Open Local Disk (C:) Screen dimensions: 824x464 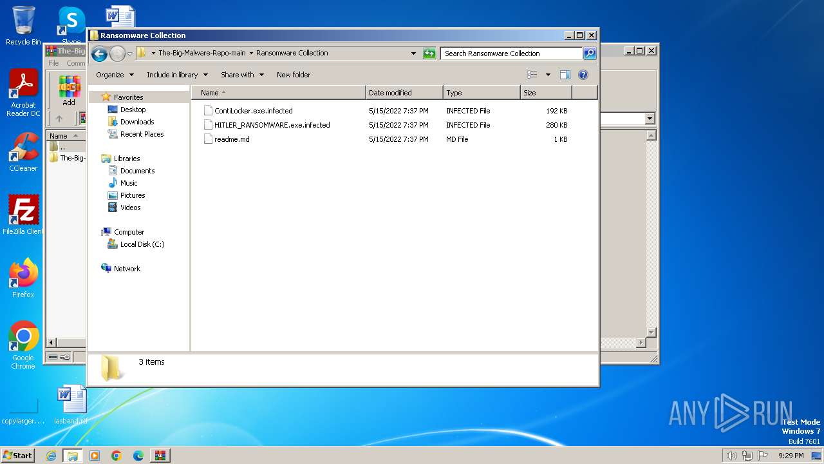pyautogui.click(x=142, y=244)
